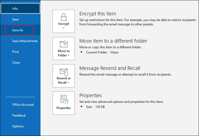199x136 pixels.
Task: Click Close in the backstage menu
Action: [x=16, y=63]
